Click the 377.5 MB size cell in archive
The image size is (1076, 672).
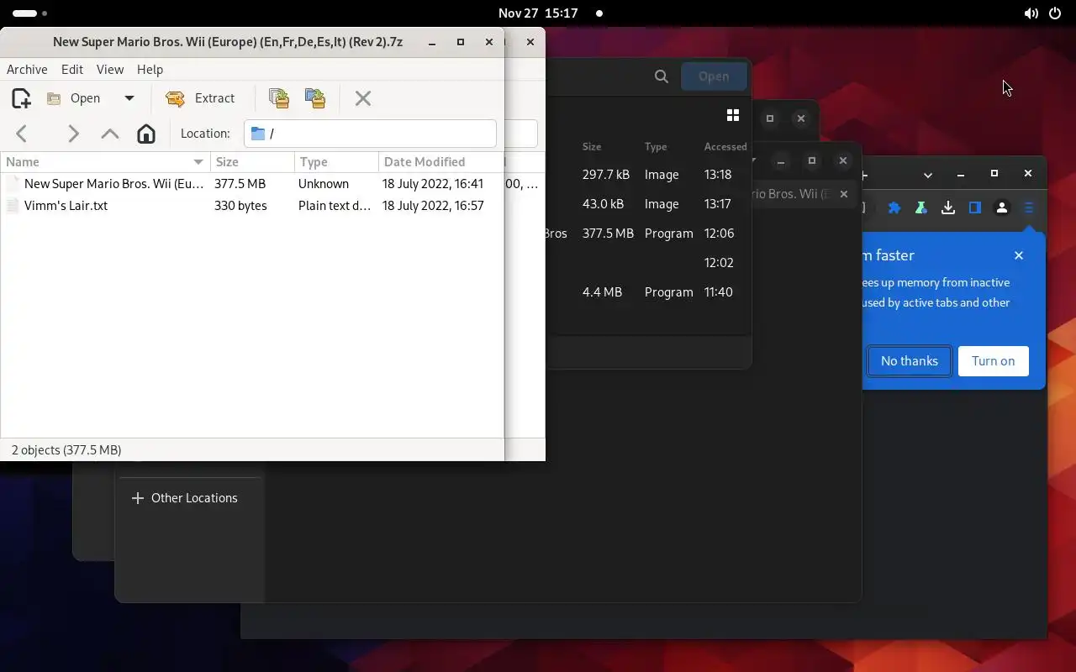(240, 183)
